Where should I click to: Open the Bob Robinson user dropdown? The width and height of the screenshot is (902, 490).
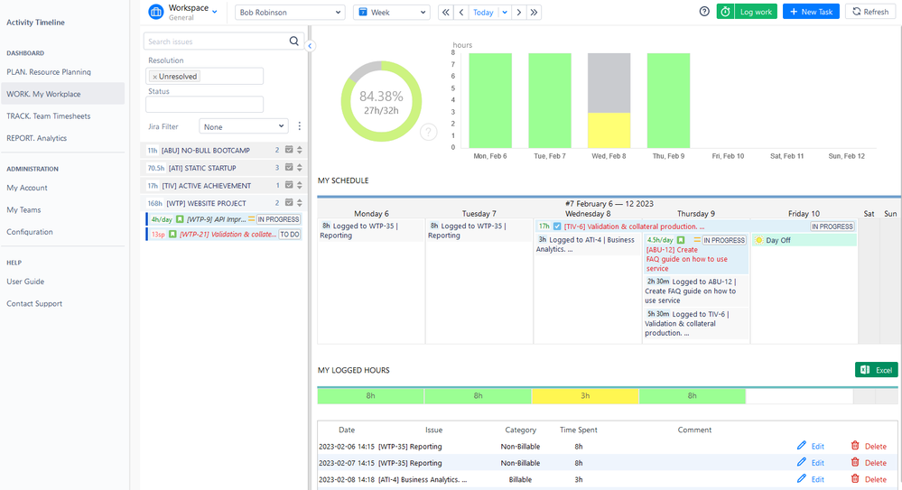point(290,12)
